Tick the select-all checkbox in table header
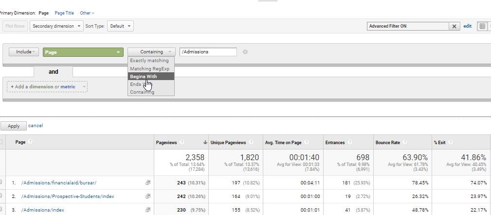Viewport: 491px width, 215px height. coord(1,142)
